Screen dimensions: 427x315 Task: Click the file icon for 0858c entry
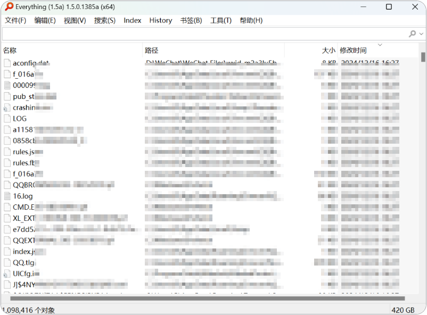[x=7, y=140]
